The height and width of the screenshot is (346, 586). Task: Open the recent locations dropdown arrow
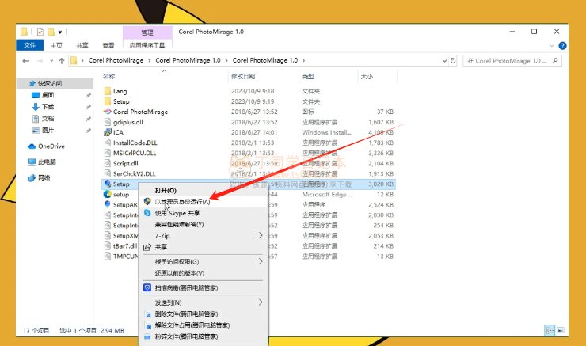point(51,60)
